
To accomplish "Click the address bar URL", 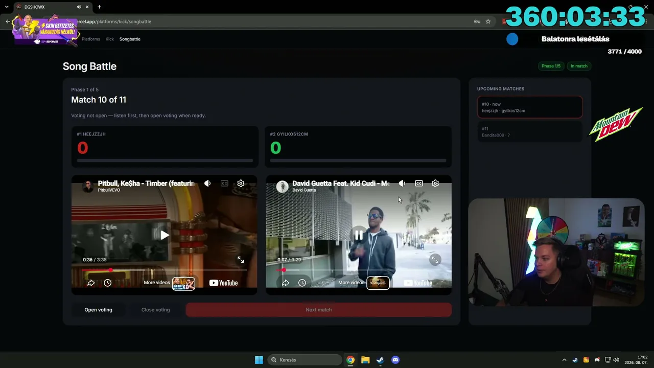I will click(x=115, y=21).
